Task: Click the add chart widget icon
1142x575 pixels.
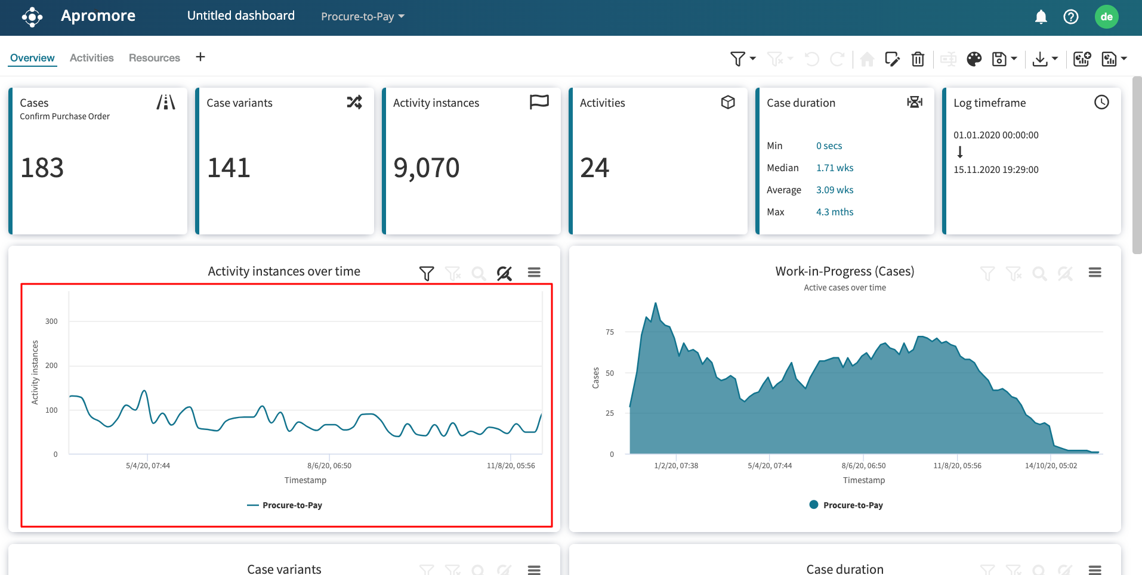Action: pos(1082,59)
